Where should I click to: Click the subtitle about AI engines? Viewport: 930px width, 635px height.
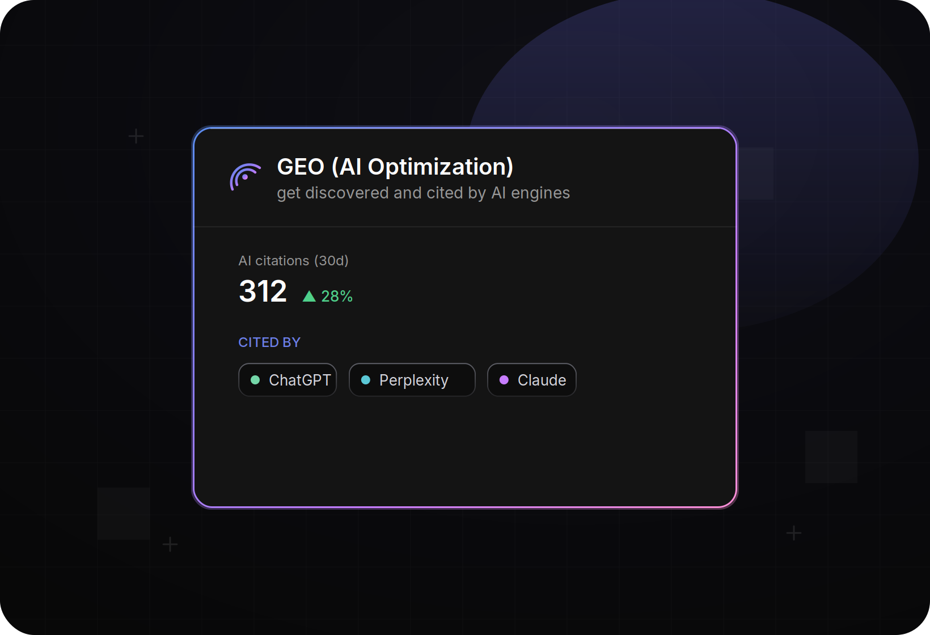pos(424,193)
